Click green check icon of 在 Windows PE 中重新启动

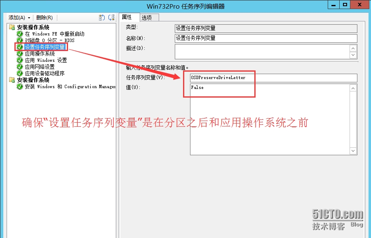click(20, 34)
